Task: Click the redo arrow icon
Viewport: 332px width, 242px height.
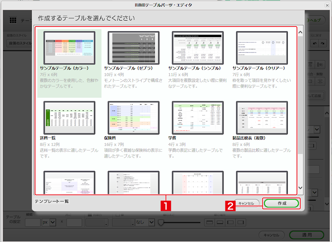Action: pos(322,43)
